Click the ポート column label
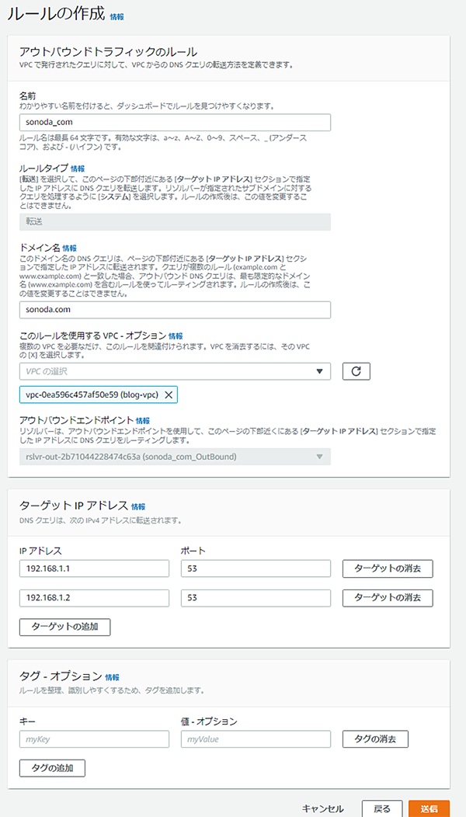The image size is (466, 817). click(x=193, y=550)
